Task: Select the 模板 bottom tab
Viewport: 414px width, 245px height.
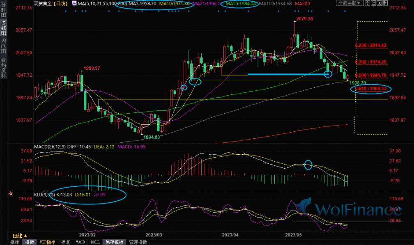Action: tap(29, 242)
